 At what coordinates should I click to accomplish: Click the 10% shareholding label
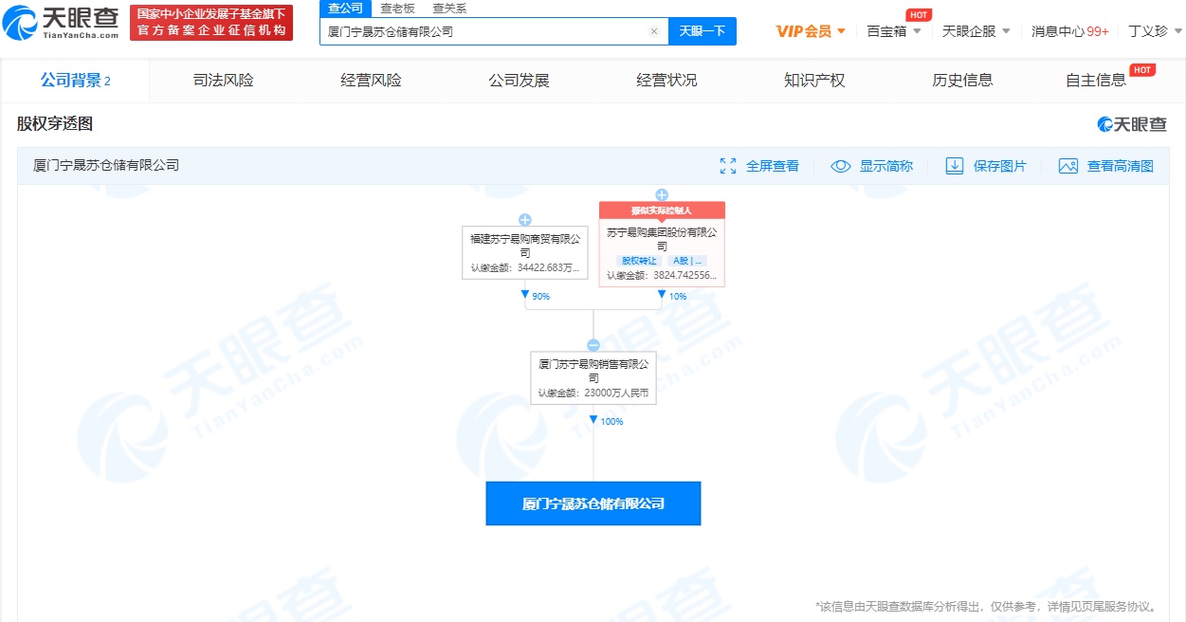click(678, 297)
